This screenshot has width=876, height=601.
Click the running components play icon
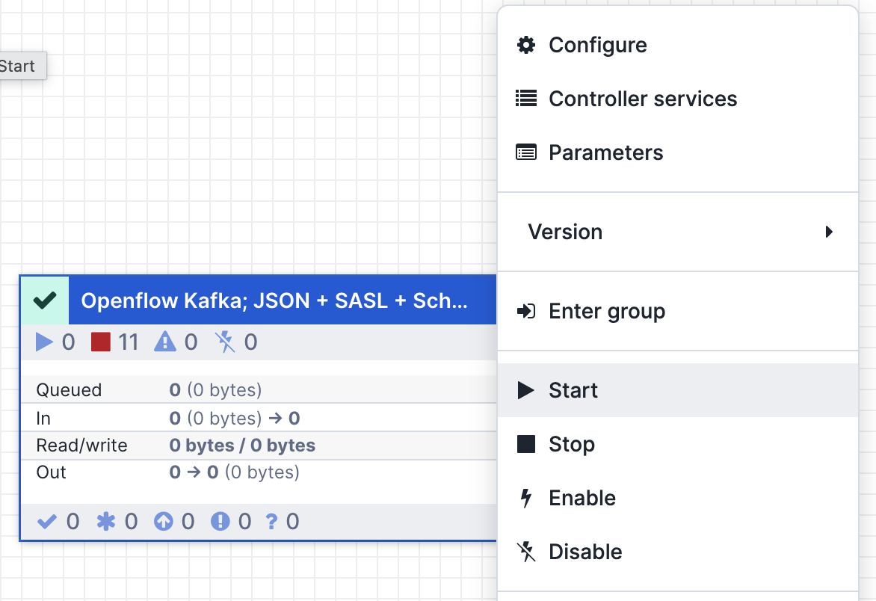[44, 342]
